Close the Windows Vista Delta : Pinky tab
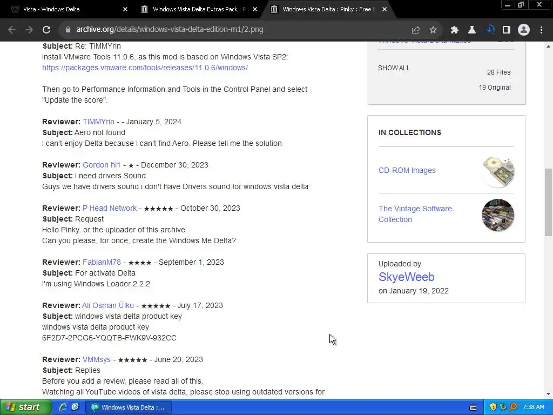 click(x=385, y=9)
